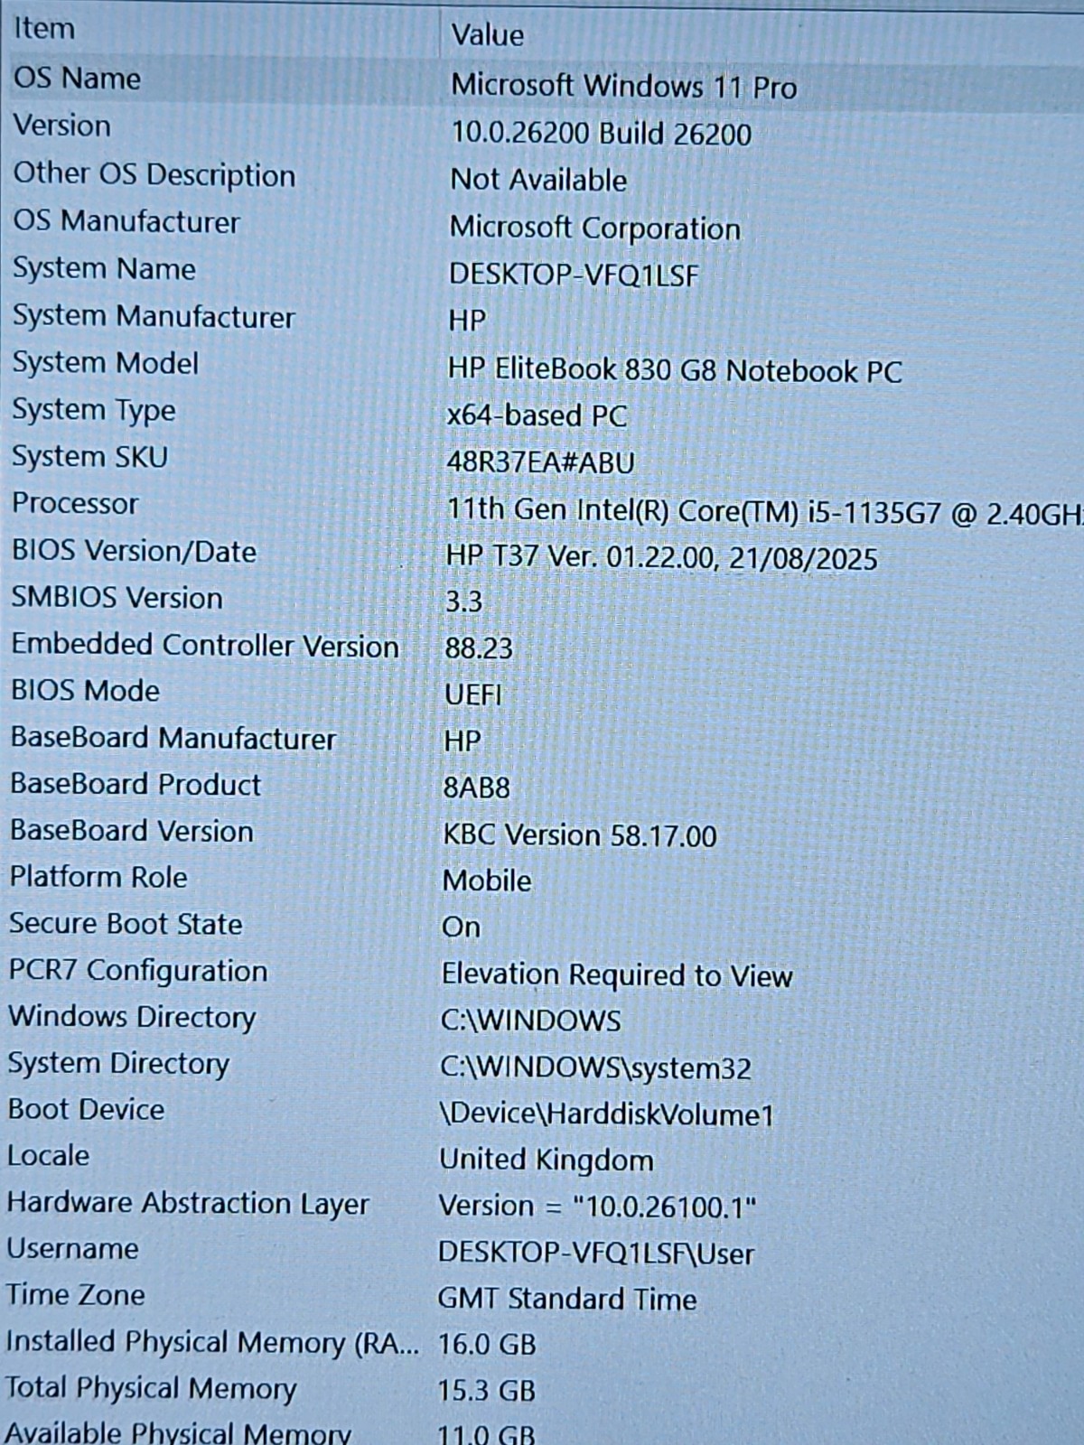Select value C:\WINDOWS\system32

(596, 1068)
